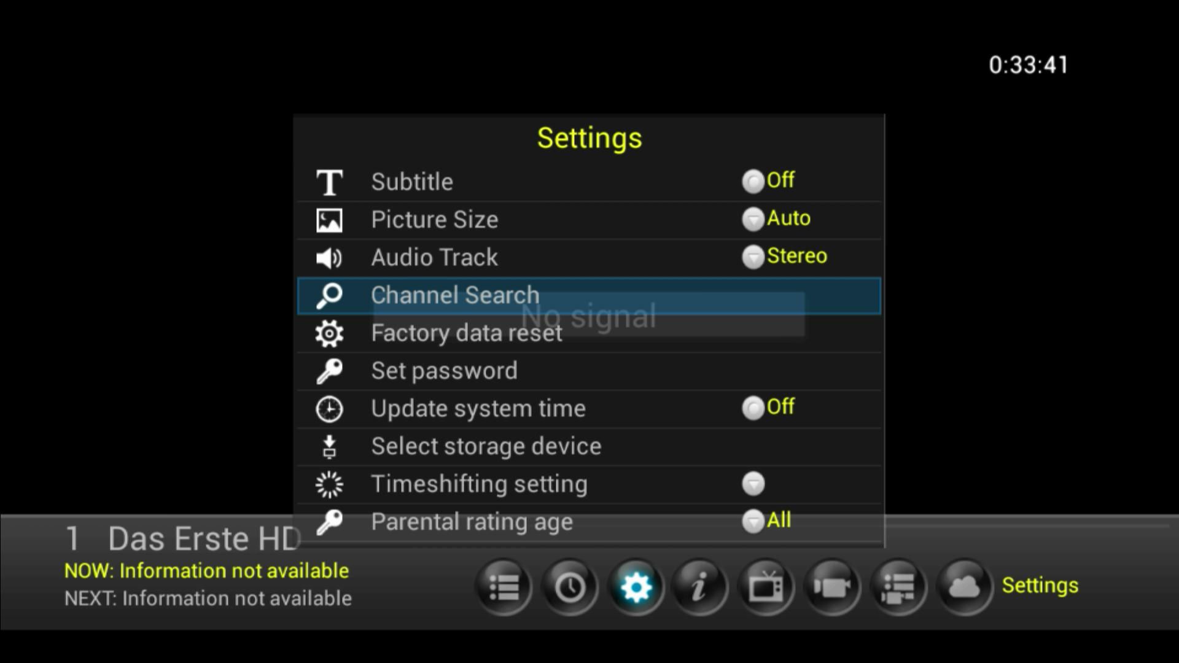
Task: Click the Subtitle T icon
Action: (329, 182)
